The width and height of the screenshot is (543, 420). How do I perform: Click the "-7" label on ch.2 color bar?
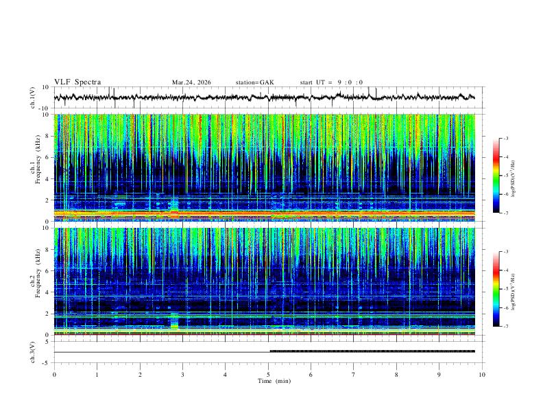(x=505, y=327)
